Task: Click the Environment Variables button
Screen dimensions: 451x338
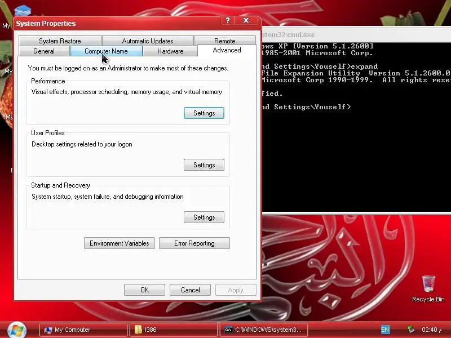Action: (120, 243)
